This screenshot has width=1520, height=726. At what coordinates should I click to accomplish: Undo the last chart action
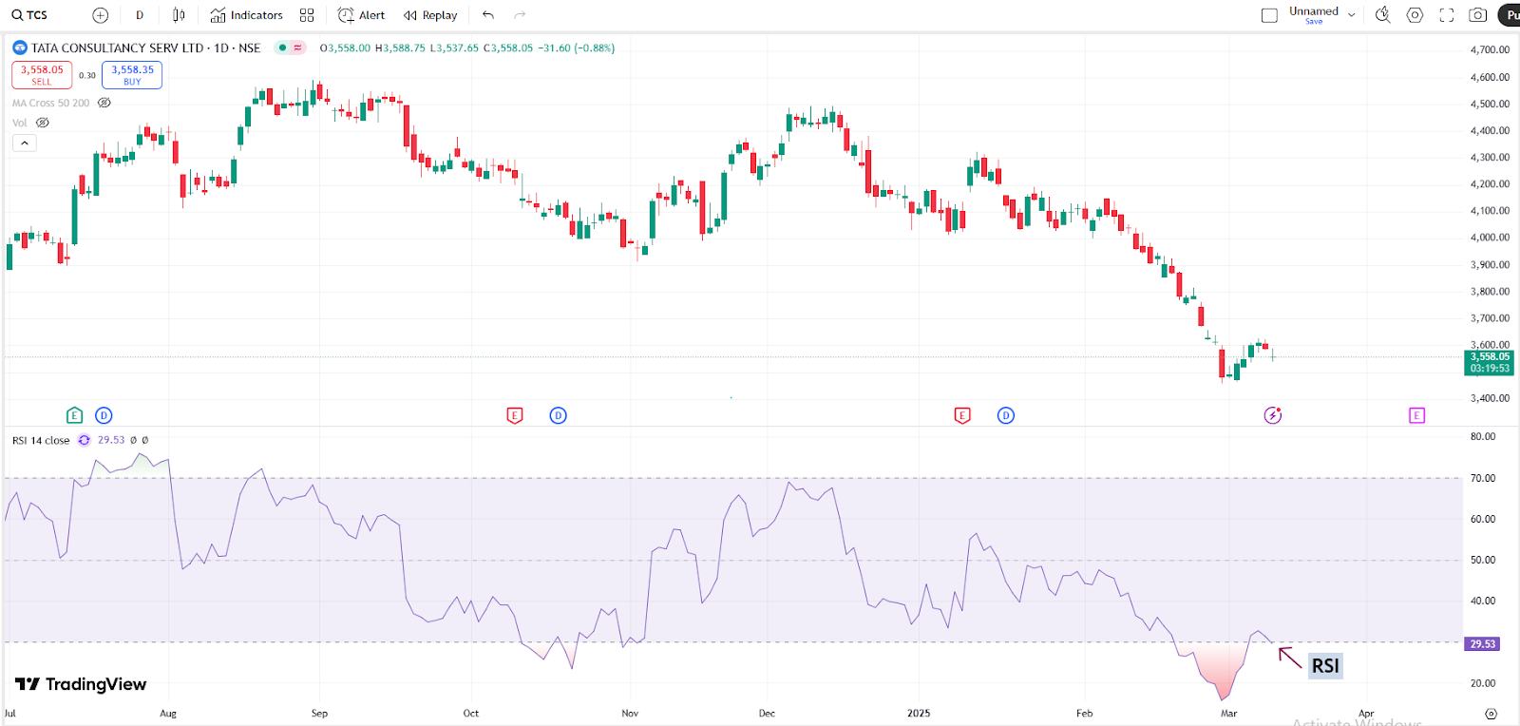pos(488,15)
